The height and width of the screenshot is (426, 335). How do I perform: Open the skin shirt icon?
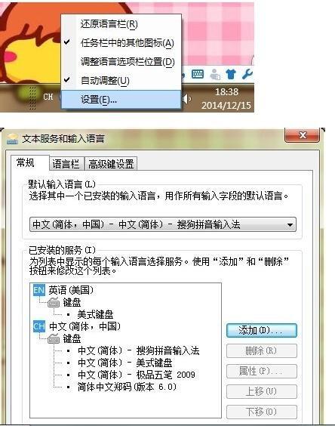coord(230,74)
